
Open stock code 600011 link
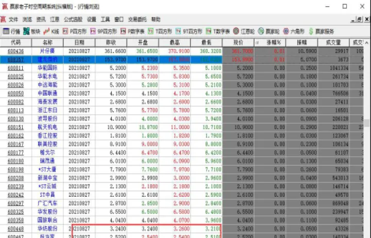click(15, 68)
